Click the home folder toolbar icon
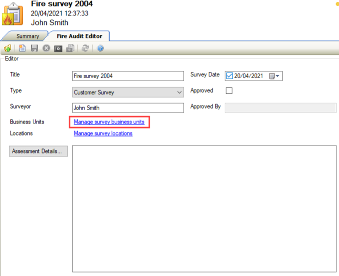Image resolution: width=339 pixels, height=276 pixels. (x=7, y=48)
